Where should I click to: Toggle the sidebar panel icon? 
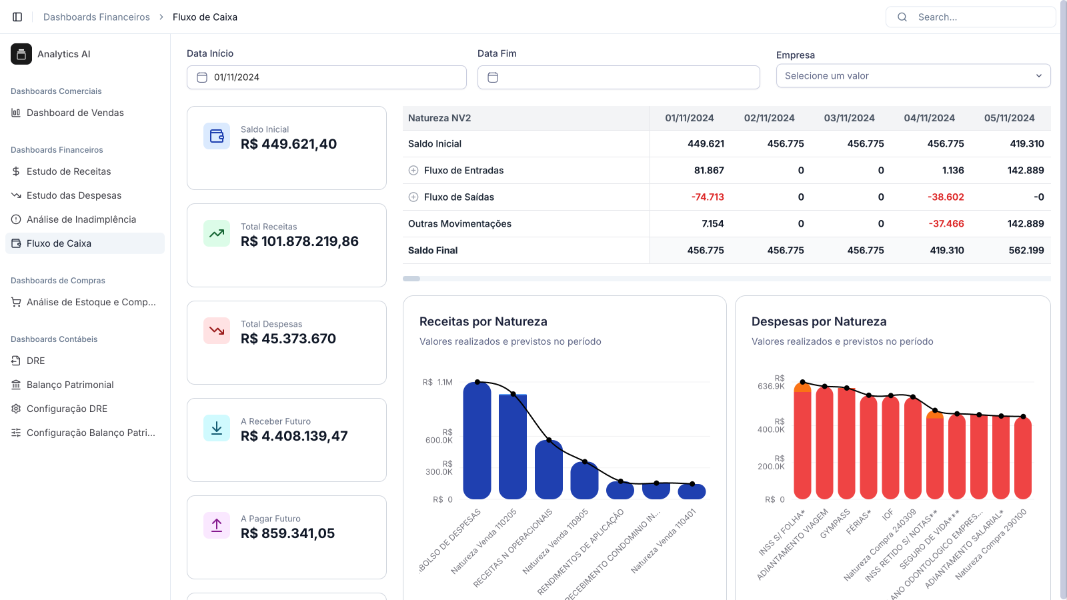click(17, 17)
